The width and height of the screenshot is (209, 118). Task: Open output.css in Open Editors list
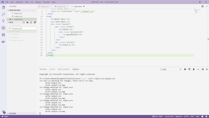pyautogui.click(x=18, y=16)
